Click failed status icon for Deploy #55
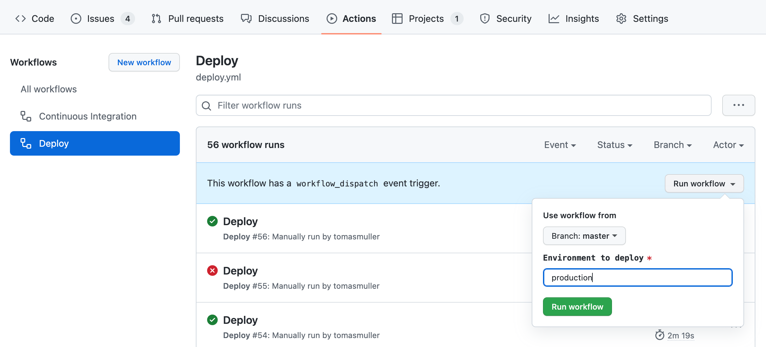This screenshot has width=766, height=347. (x=212, y=271)
